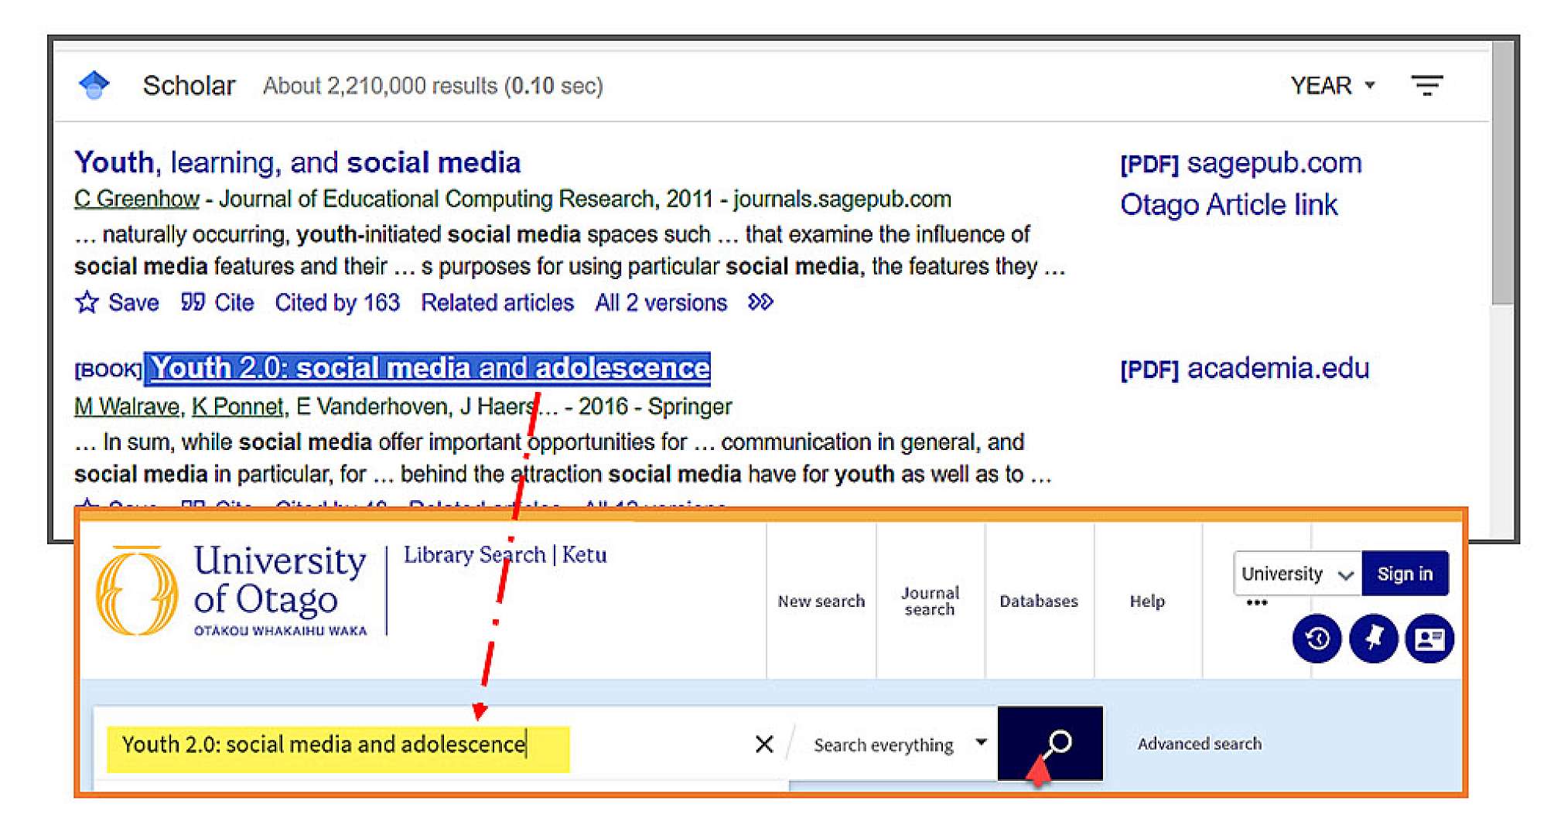Image resolution: width=1547 pixels, height=828 pixels.
Task: Open the search history icon
Action: [1316, 639]
